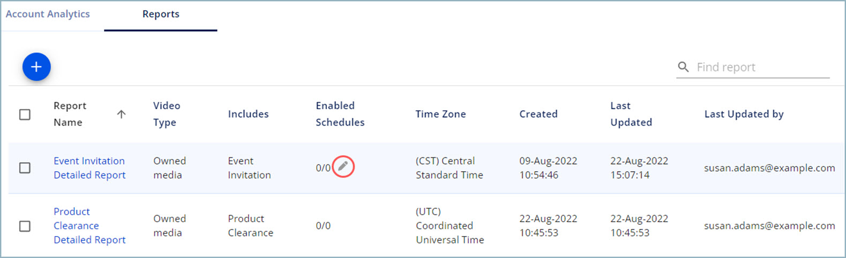846x258 pixels.
Task: Sort by the Video Type column header
Action: pos(167,114)
